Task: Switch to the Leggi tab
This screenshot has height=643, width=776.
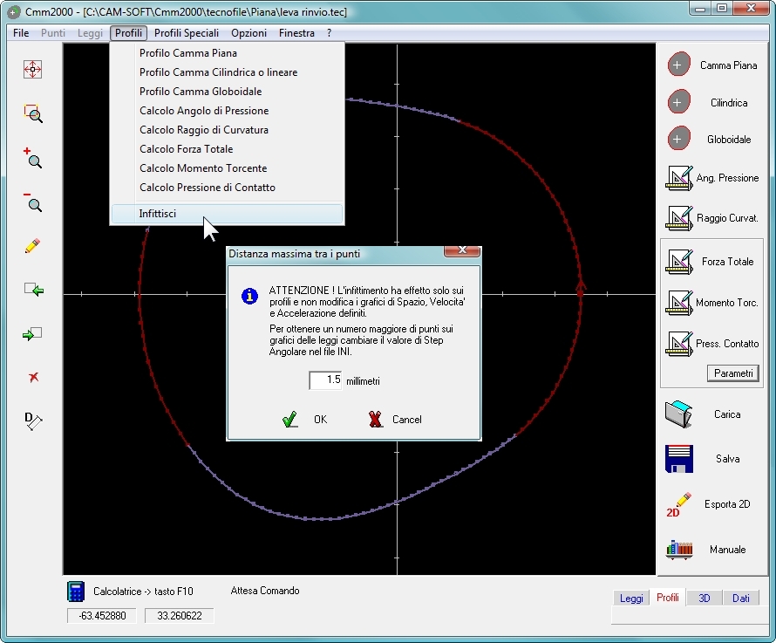Action: [631, 599]
